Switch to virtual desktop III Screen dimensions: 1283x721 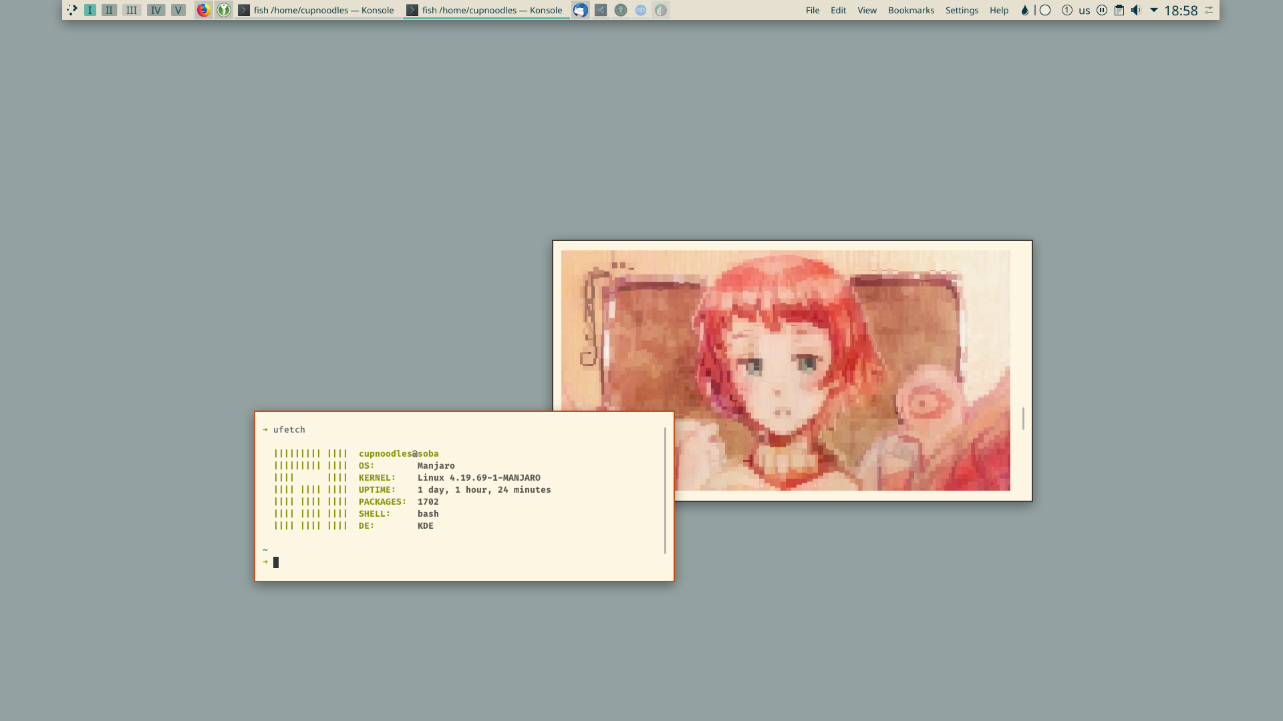pyautogui.click(x=132, y=10)
